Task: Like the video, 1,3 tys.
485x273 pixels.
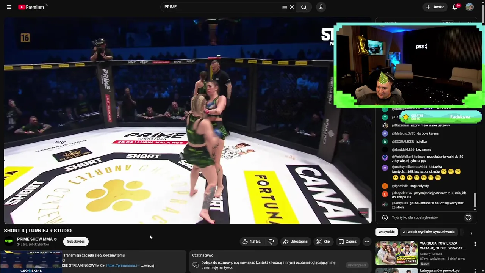Action: [x=252, y=242]
